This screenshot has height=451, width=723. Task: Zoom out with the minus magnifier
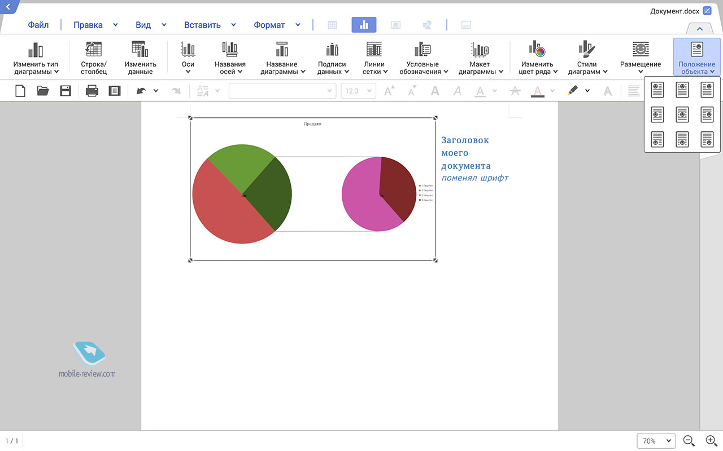pos(689,441)
